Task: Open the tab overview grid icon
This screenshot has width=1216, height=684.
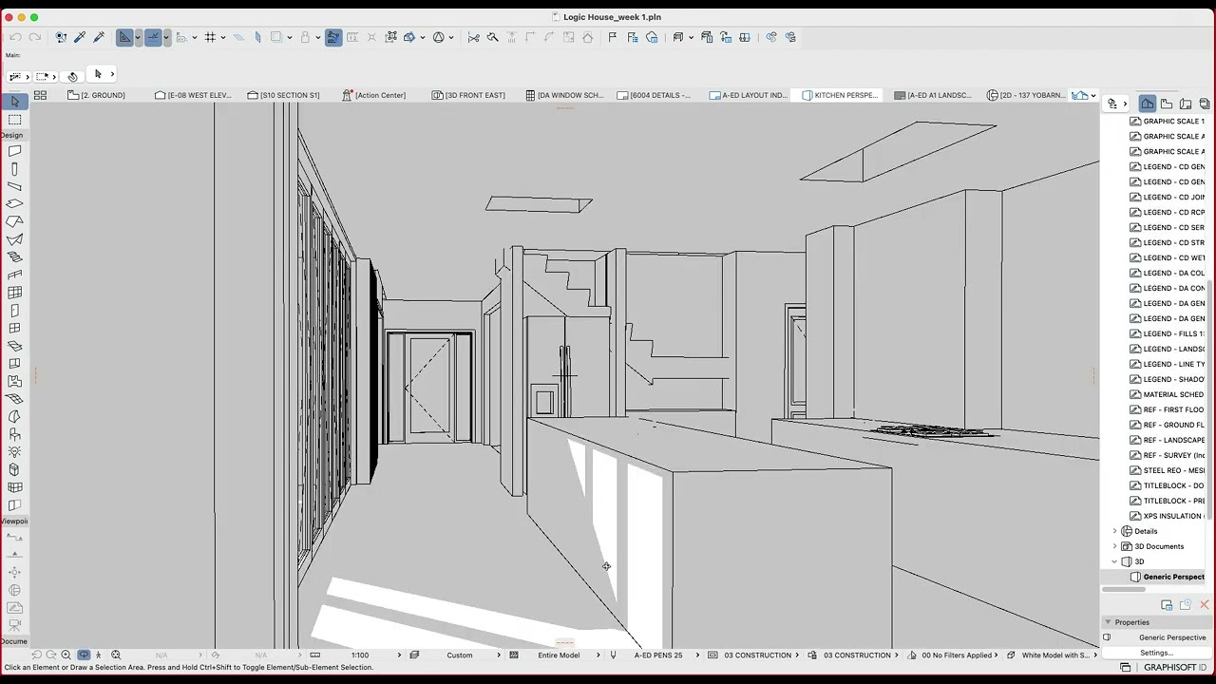Action: coord(40,95)
